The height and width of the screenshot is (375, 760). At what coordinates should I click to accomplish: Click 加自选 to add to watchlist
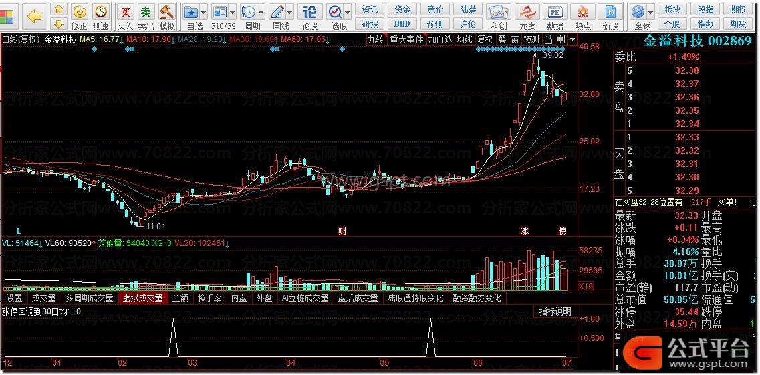(x=440, y=39)
